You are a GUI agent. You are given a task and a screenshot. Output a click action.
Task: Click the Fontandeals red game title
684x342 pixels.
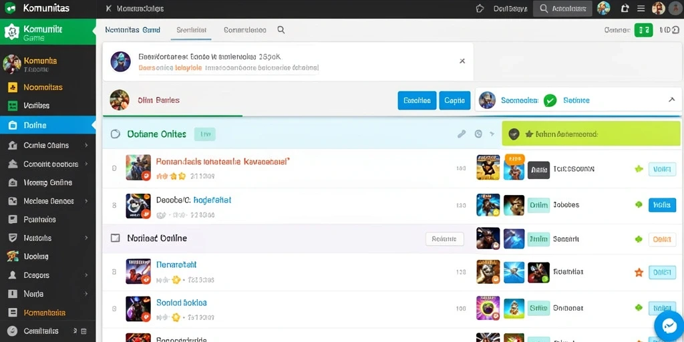[222, 162]
